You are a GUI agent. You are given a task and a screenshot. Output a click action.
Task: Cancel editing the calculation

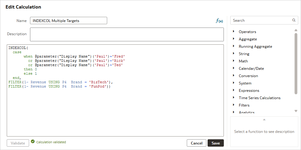[196, 143]
